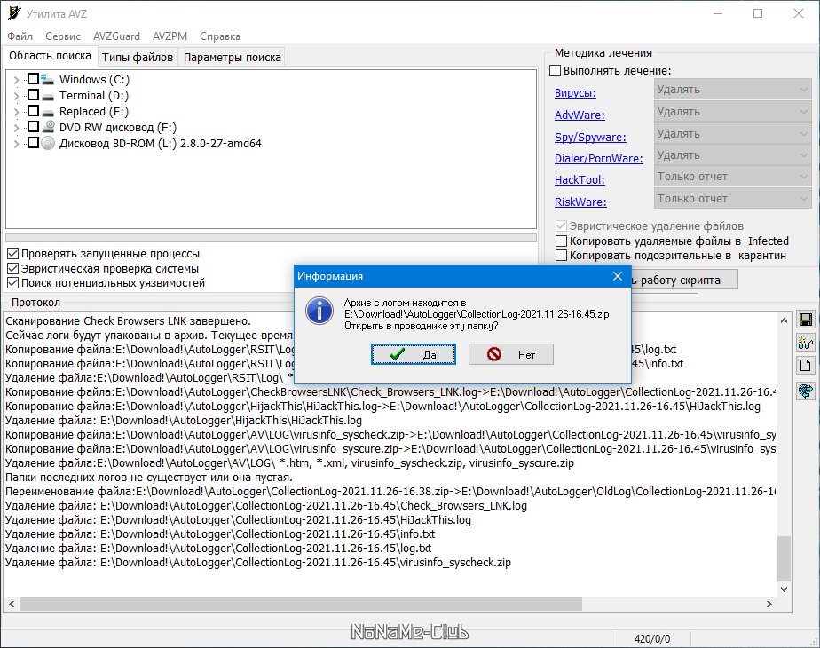
Task: Click the AdvWare link
Action: pos(580,115)
